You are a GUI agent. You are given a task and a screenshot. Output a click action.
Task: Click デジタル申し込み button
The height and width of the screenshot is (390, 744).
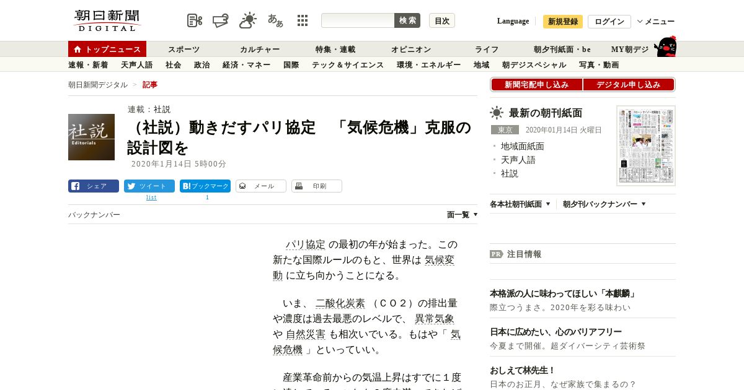point(629,85)
